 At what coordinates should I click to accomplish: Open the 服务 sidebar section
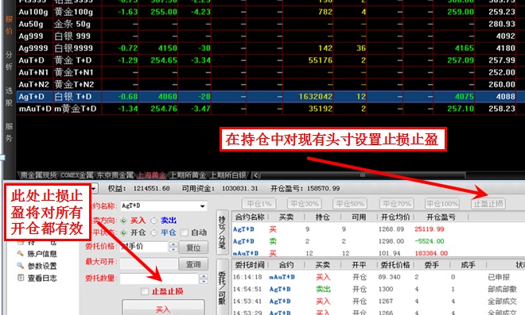[9, 132]
